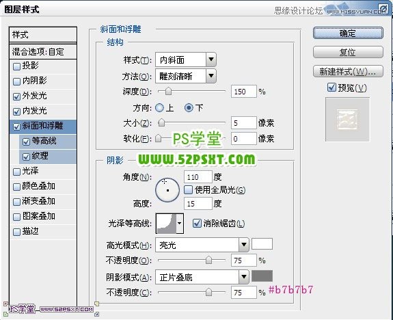This screenshot has width=393, height=320.
Task: Click the 深度(D) slider handle
Action: point(168,92)
